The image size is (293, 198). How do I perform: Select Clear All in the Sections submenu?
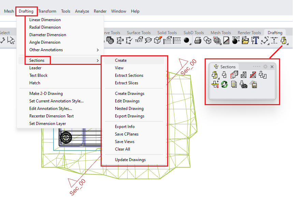click(122, 149)
